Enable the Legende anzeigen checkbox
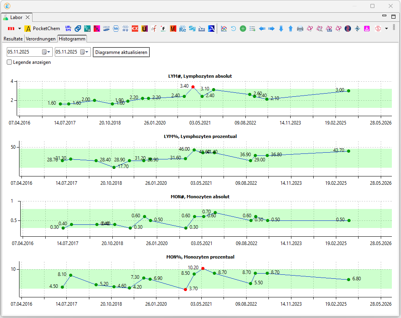This screenshot has height=318, width=401. click(x=10, y=62)
